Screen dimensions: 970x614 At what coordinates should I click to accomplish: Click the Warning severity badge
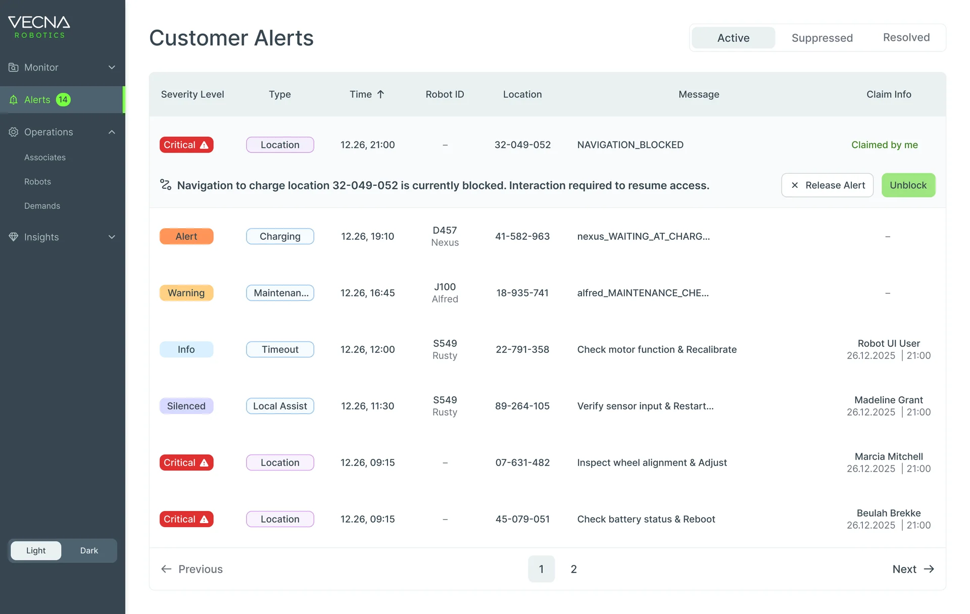click(x=186, y=293)
